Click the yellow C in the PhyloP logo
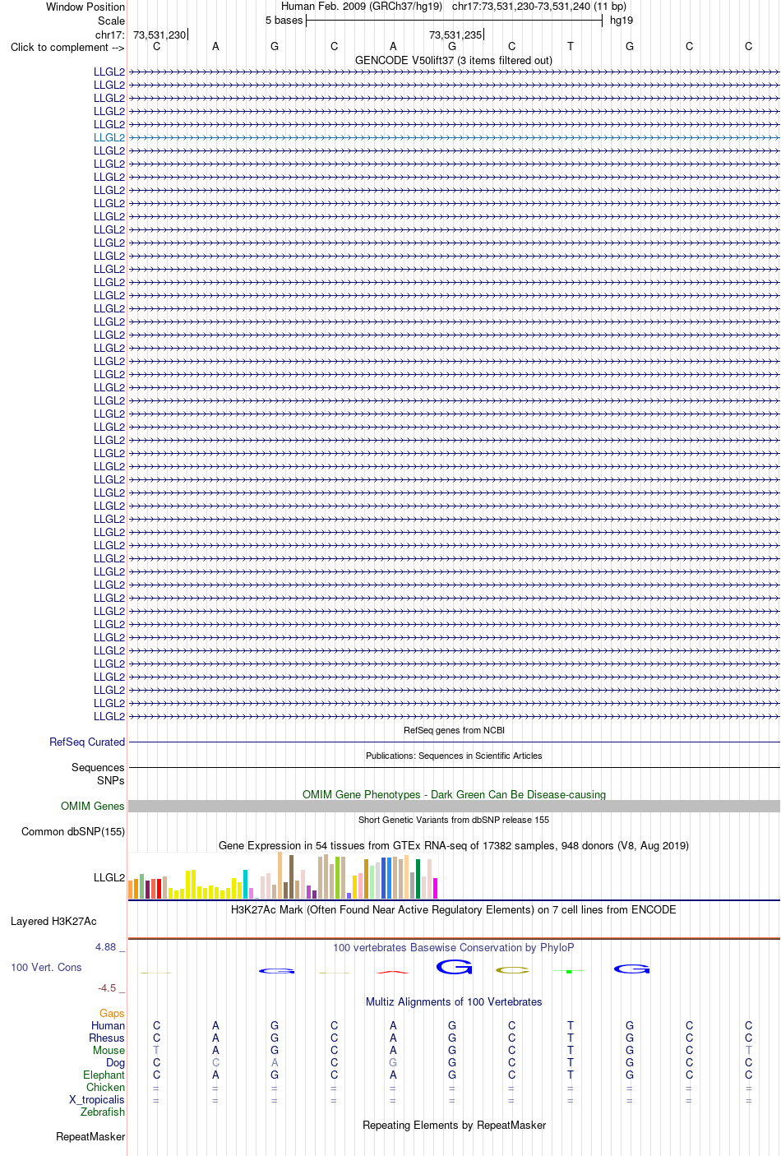781x1156 pixels. (513, 970)
